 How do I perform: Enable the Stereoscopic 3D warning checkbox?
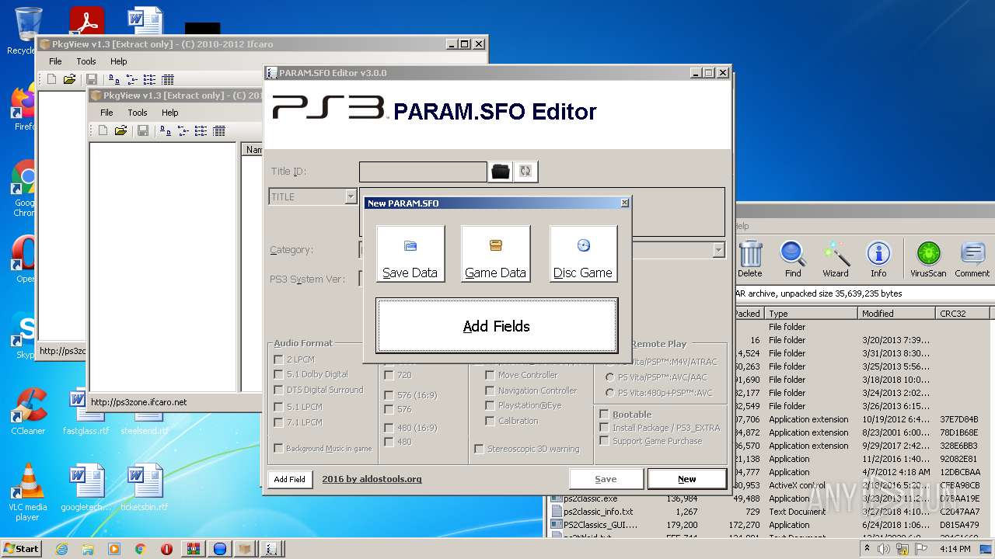click(479, 449)
